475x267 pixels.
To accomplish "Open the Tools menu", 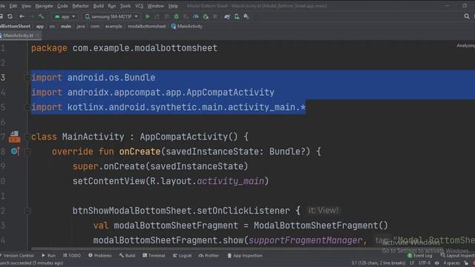I will 125,6.
